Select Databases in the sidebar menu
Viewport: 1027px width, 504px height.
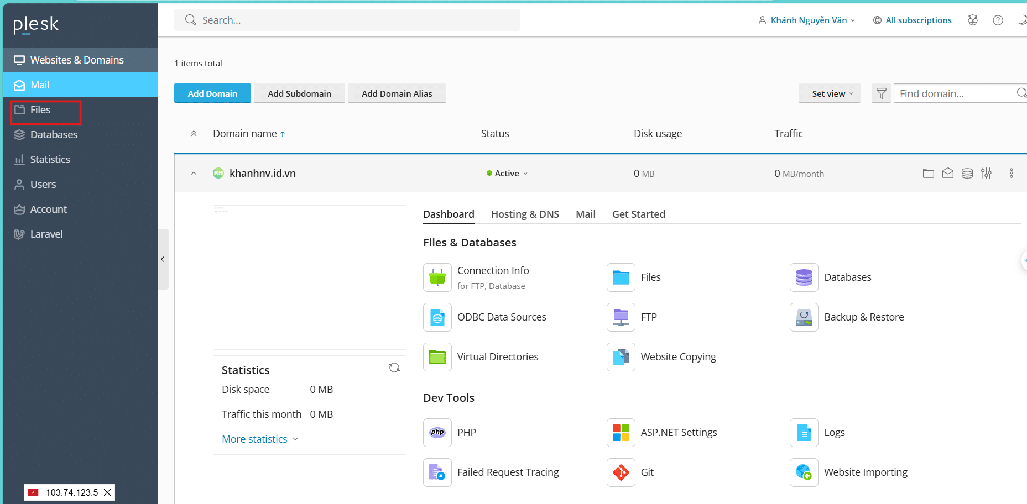pyautogui.click(x=54, y=135)
